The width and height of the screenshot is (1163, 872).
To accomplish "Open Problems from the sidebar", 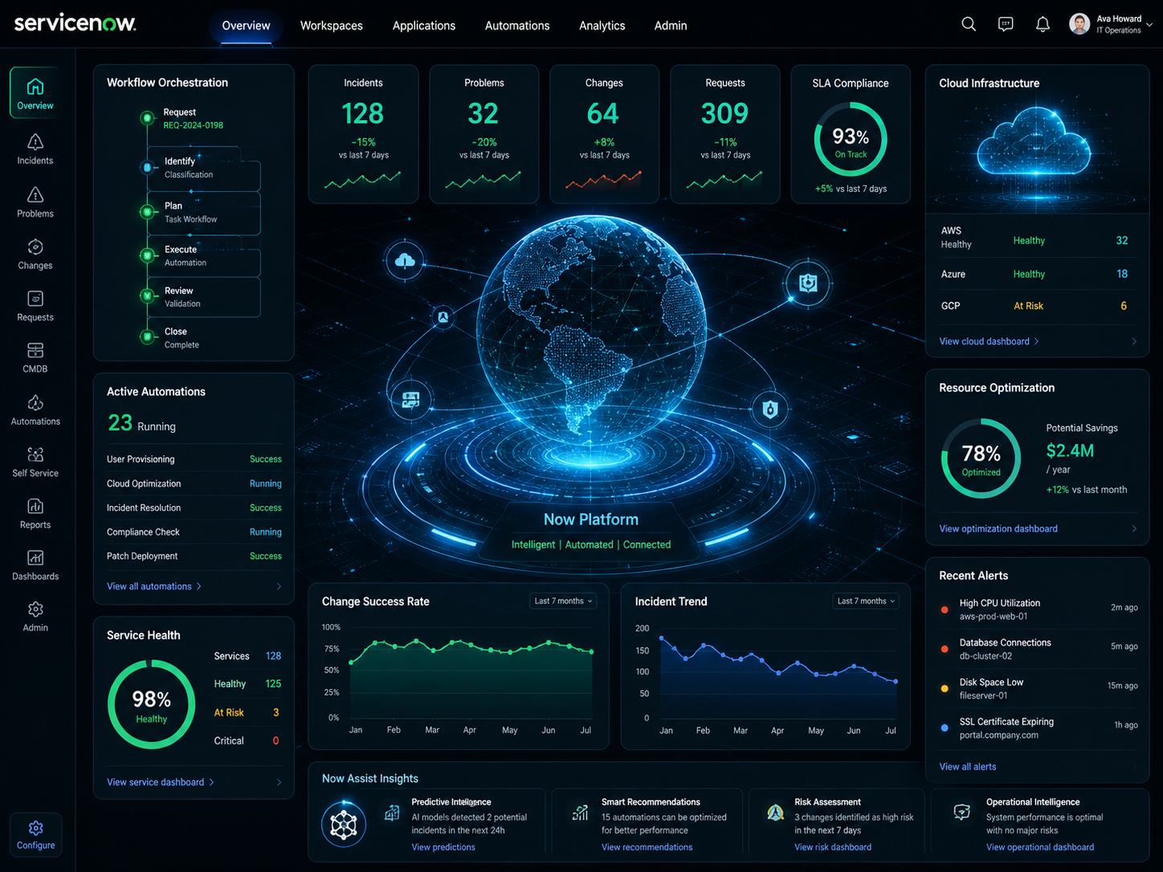I will 35,202.
